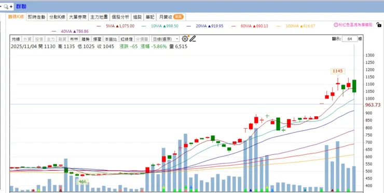
Task: Click the 1145 high price label
Action: [337, 71]
